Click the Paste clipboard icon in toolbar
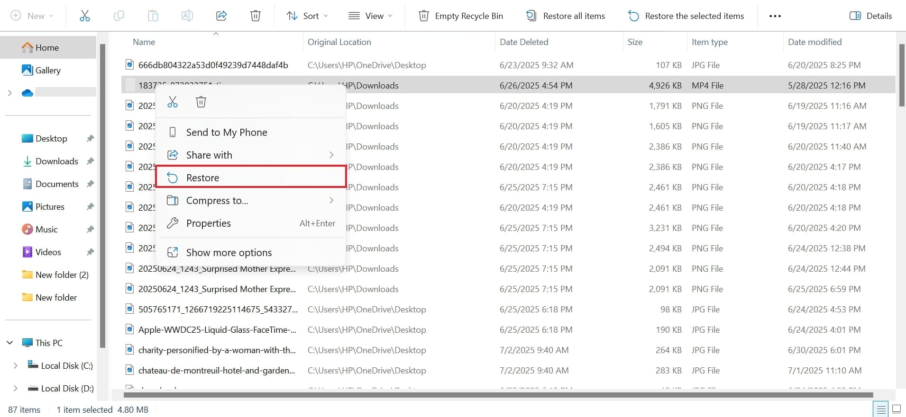 [153, 16]
